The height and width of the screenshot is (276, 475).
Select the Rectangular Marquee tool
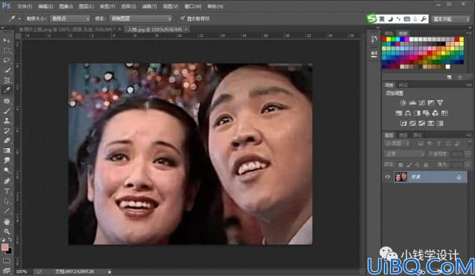(x=7, y=50)
